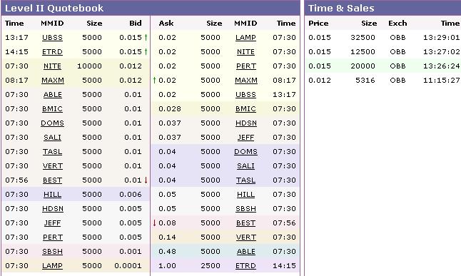Click the red down arrow beside ask 0.08
This screenshot has width=461, height=276.
(x=154, y=223)
